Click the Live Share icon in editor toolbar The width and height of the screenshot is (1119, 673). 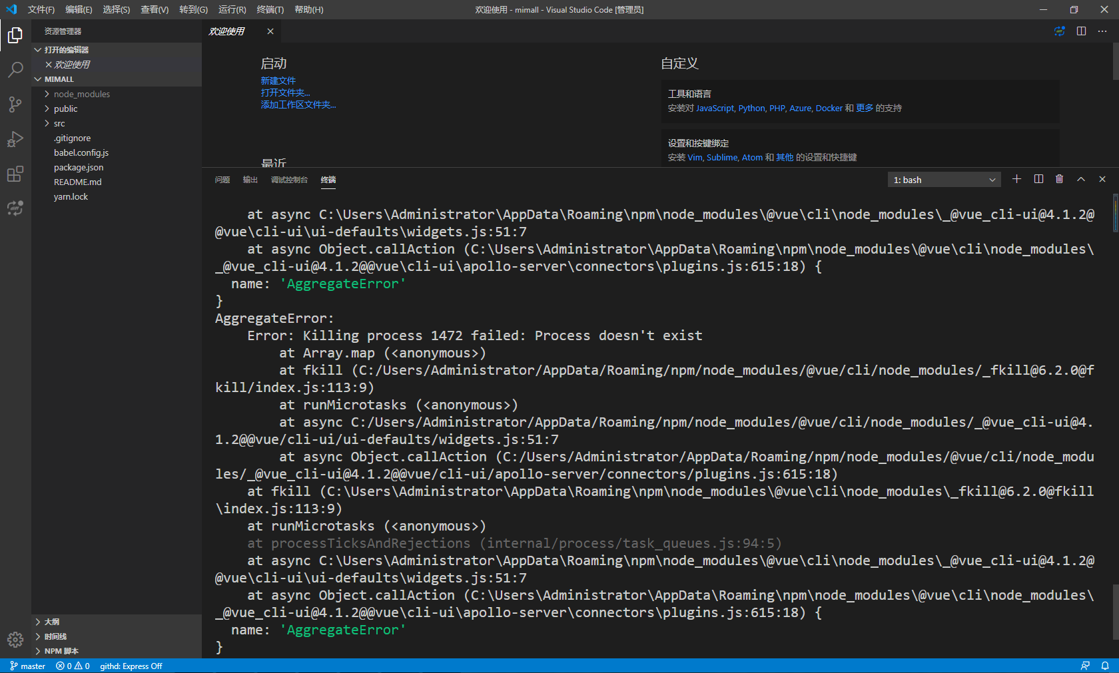point(1060,31)
